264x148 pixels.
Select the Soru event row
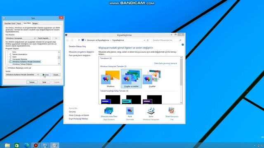pyautogui.click(x=14, y=52)
